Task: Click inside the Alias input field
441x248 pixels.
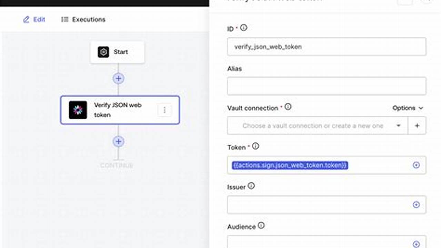Action: pyautogui.click(x=326, y=86)
